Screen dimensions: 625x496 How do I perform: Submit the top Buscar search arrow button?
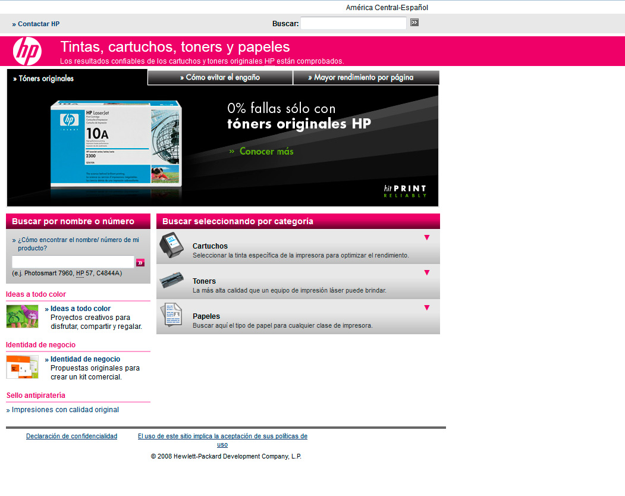[x=414, y=23]
